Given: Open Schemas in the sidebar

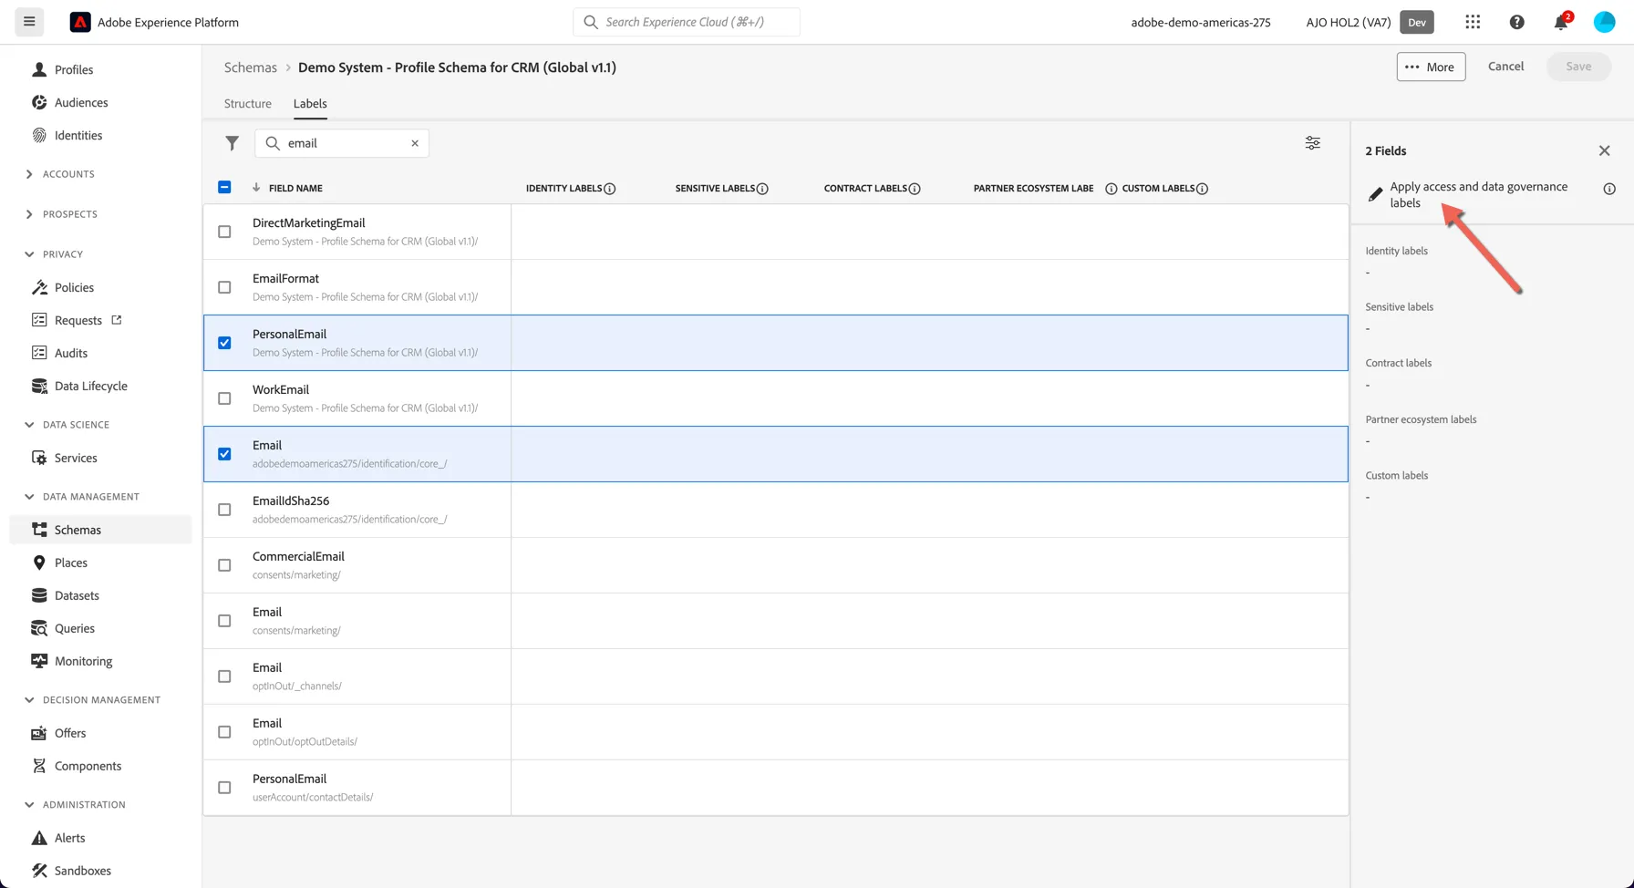Looking at the screenshot, I should (x=100, y=530).
